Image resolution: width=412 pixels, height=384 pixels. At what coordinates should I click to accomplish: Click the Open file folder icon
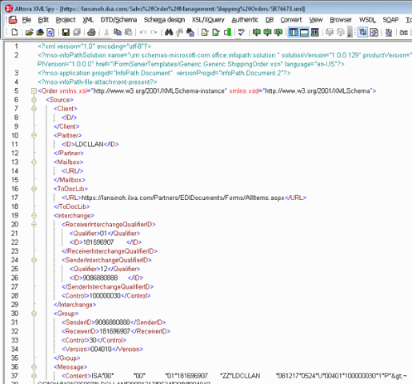coord(29,32)
